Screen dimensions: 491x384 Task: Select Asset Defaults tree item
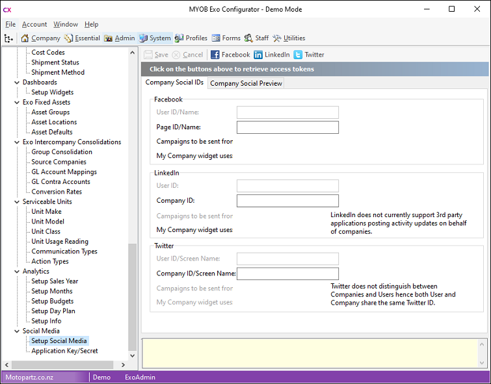tap(51, 132)
